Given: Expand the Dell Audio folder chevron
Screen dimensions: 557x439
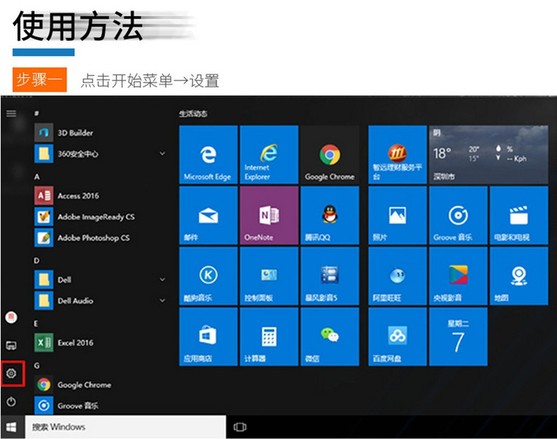Looking at the screenshot, I should (162, 301).
